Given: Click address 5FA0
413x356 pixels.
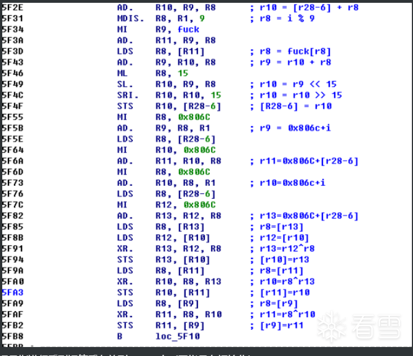Looking at the screenshot, I should pyautogui.click(x=12, y=281).
